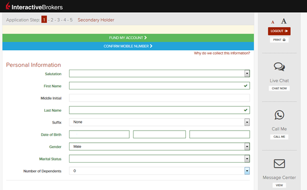Open the Gender dropdown showing Male
Image resolution: width=307 pixels, height=190 pixels.
pyautogui.click(x=159, y=146)
